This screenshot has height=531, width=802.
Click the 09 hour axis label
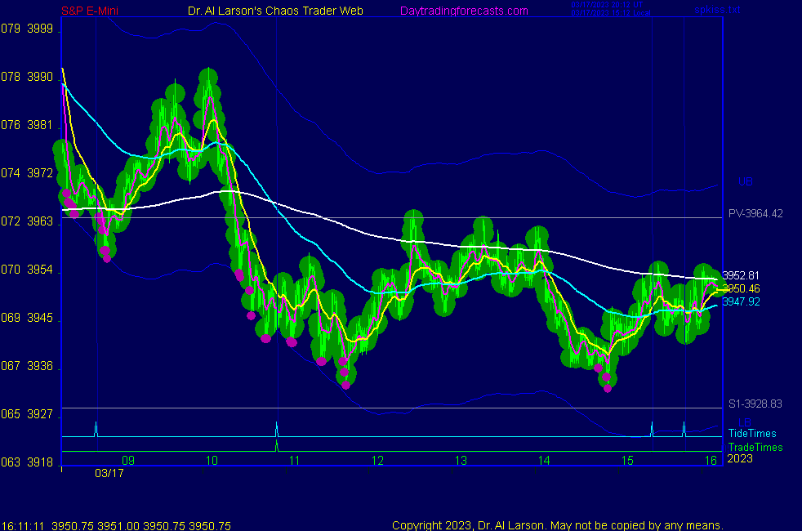pos(128,461)
